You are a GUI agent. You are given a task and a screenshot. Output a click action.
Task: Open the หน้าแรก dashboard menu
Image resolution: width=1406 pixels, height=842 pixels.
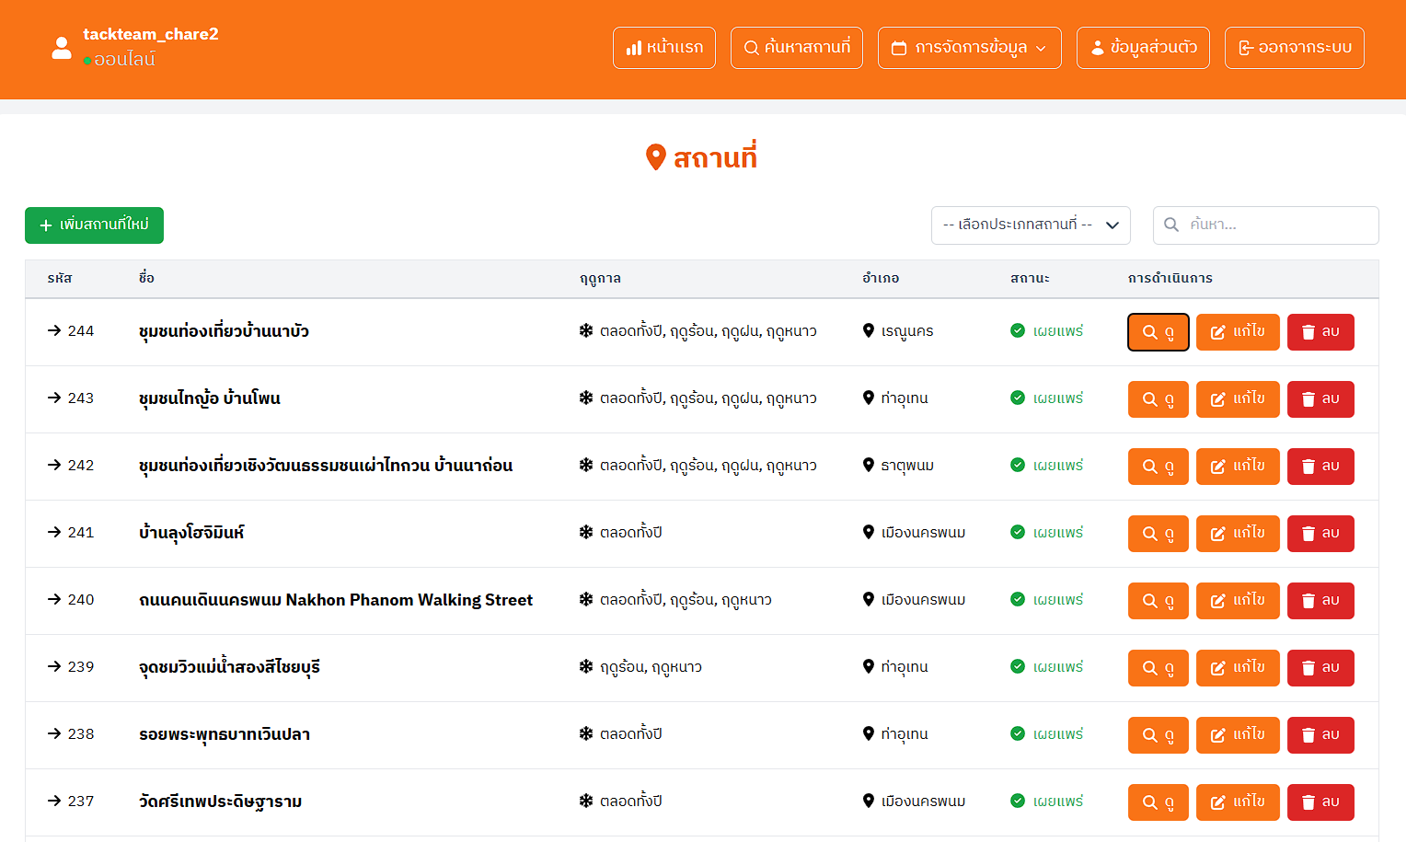point(664,48)
